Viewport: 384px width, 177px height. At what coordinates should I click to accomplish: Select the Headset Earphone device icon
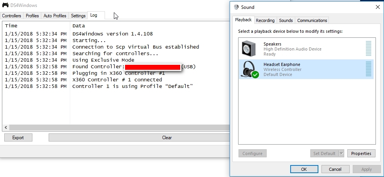[249, 69]
